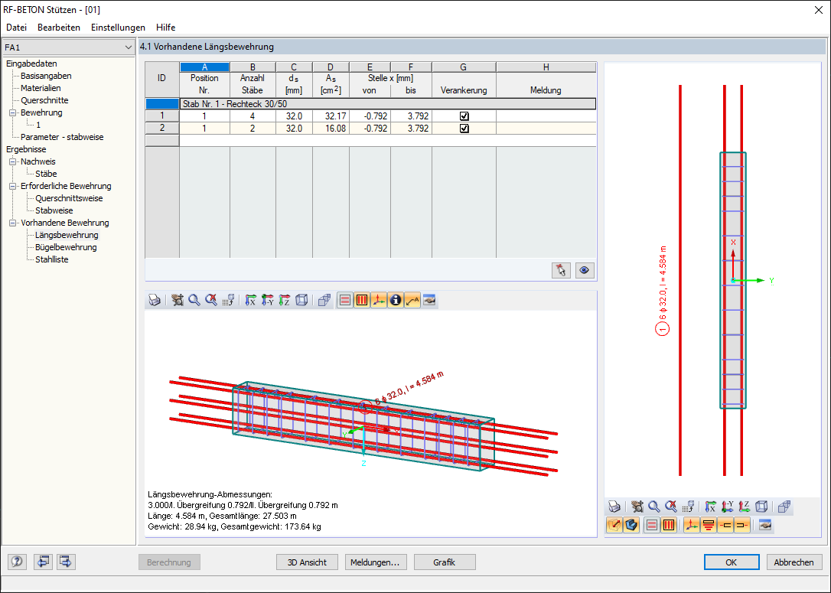Select Parameter - stabweise tree item
Image resolution: width=831 pixels, height=593 pixels.
62,137
